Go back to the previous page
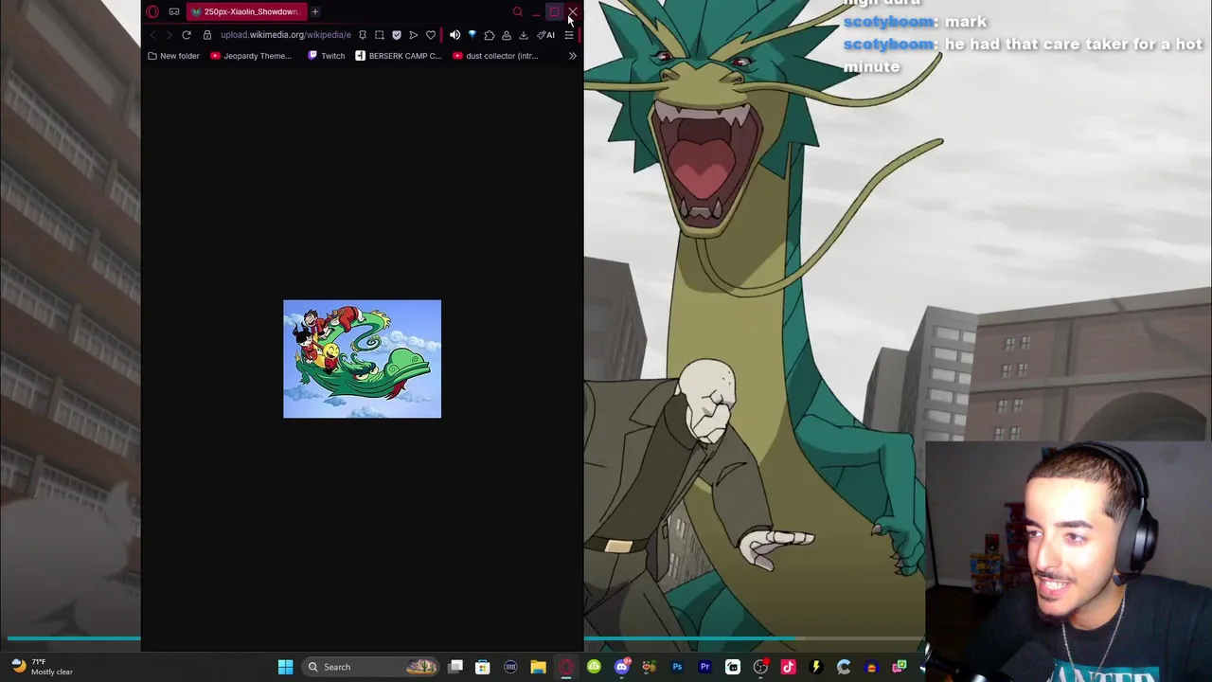This screenshot has height=682, width=1212. click(x=152, y=35)
